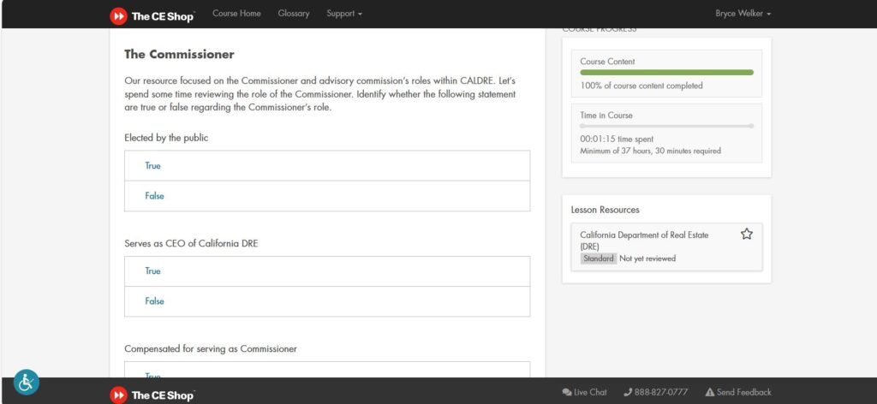This screenshot has height=404, width=877.
Task: Expand the Support dropdown menu
Action: [343, 14]
